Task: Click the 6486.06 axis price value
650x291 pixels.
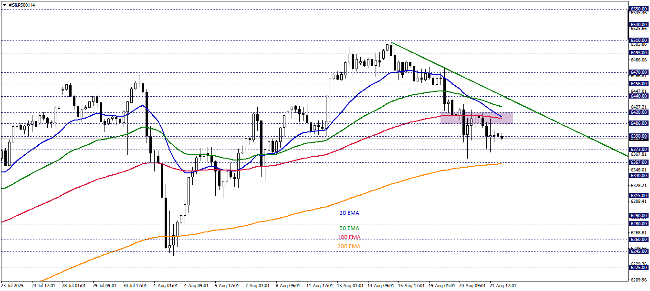Action: tap(639, 60)
